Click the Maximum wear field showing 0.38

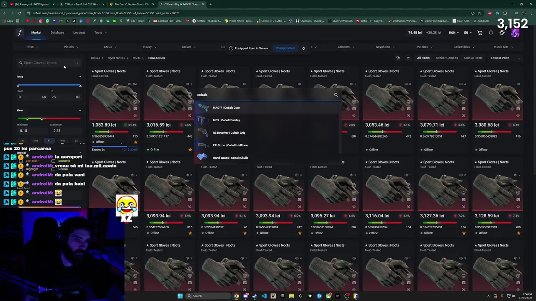(x=65, y=131)
